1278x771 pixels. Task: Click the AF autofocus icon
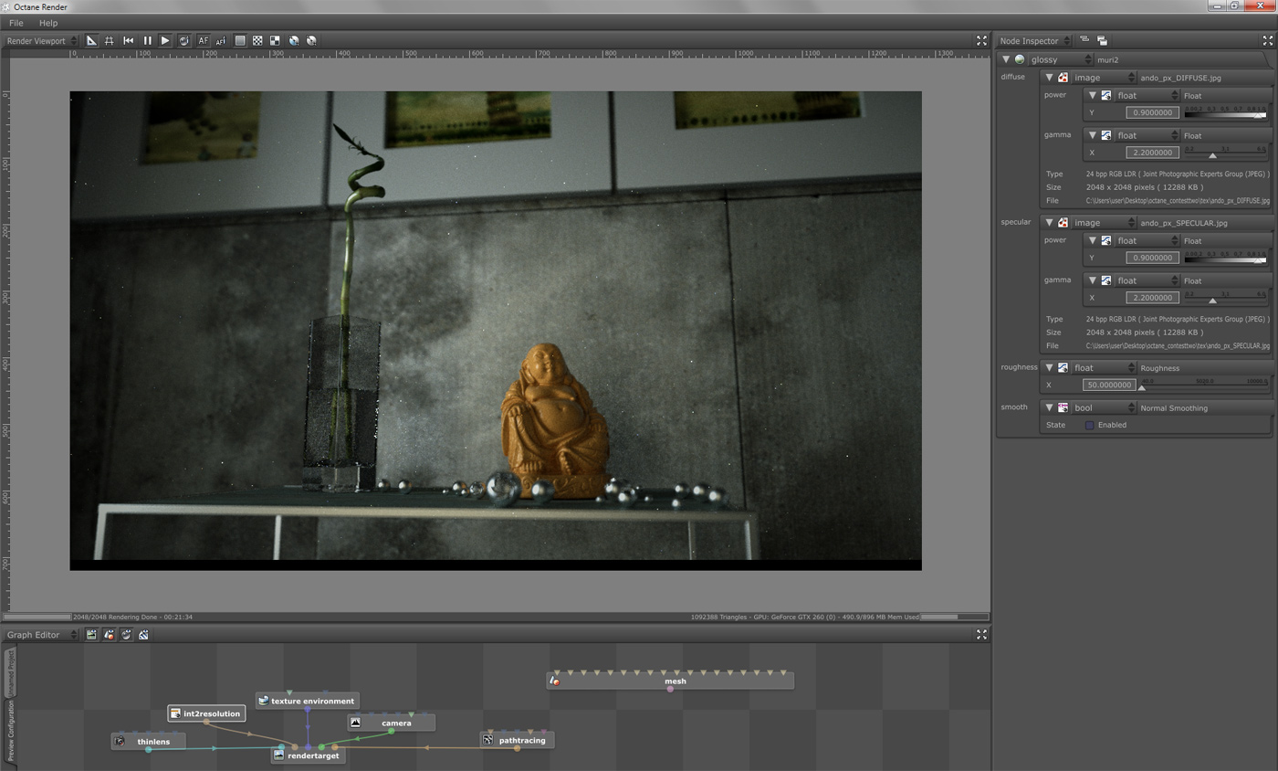click(x=203, y=40)
